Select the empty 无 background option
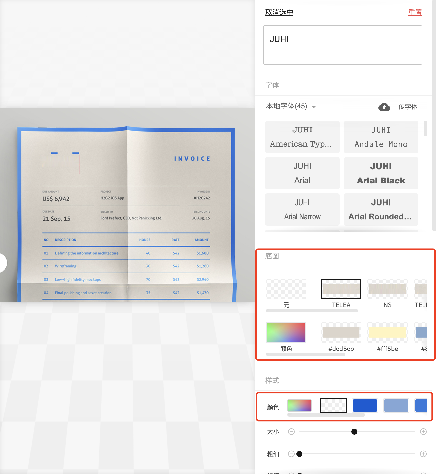Viewport: 436px width, 474px height. click(x=286, y=289)
